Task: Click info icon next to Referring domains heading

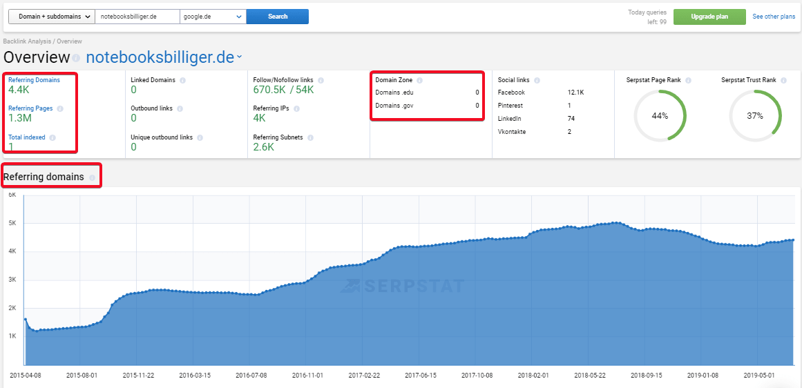Action: pyautogui.click(x=92, y=178)
